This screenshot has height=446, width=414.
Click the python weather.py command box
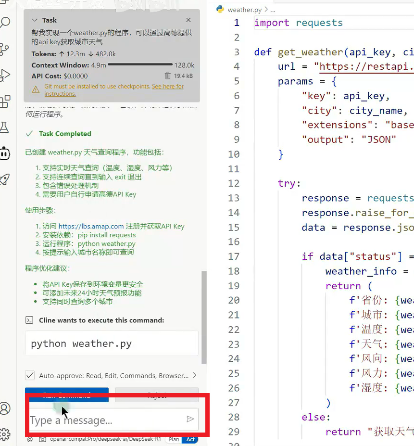(x=112, y=344)
